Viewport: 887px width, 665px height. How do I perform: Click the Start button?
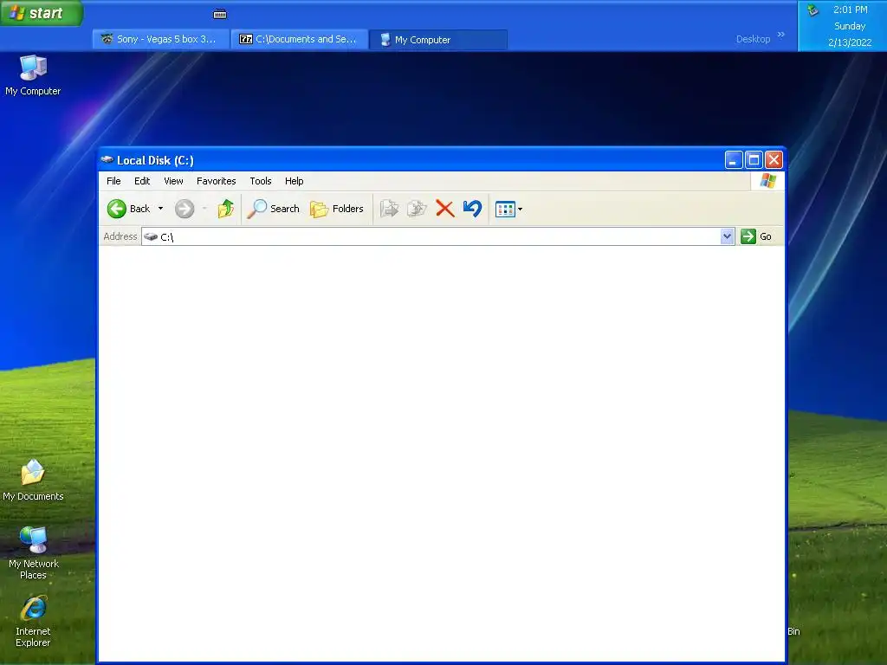(42, 13)
